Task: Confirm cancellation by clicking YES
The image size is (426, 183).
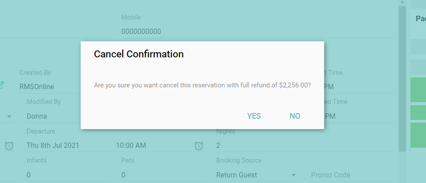Action: point(254,116)
